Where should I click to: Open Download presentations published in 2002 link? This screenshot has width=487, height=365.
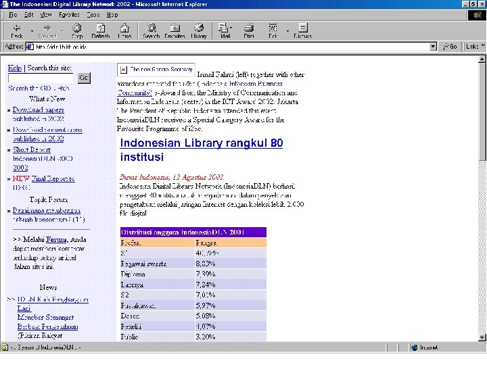click(47, 134)
